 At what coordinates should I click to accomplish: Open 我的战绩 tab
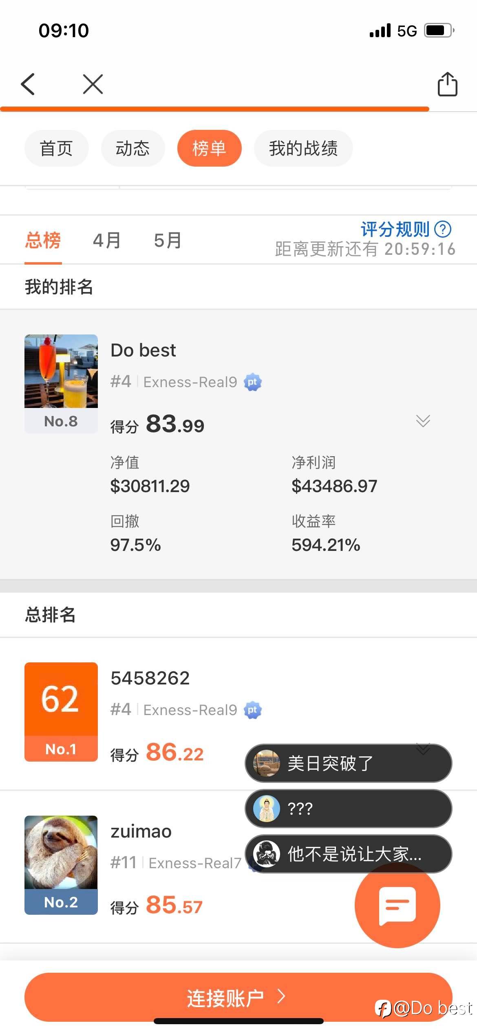(303, 148)
